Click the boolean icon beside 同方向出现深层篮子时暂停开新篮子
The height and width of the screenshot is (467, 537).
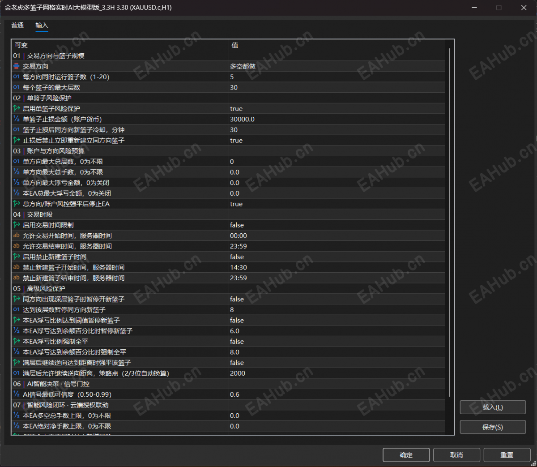pyautogui.click(x=17, y=299)
